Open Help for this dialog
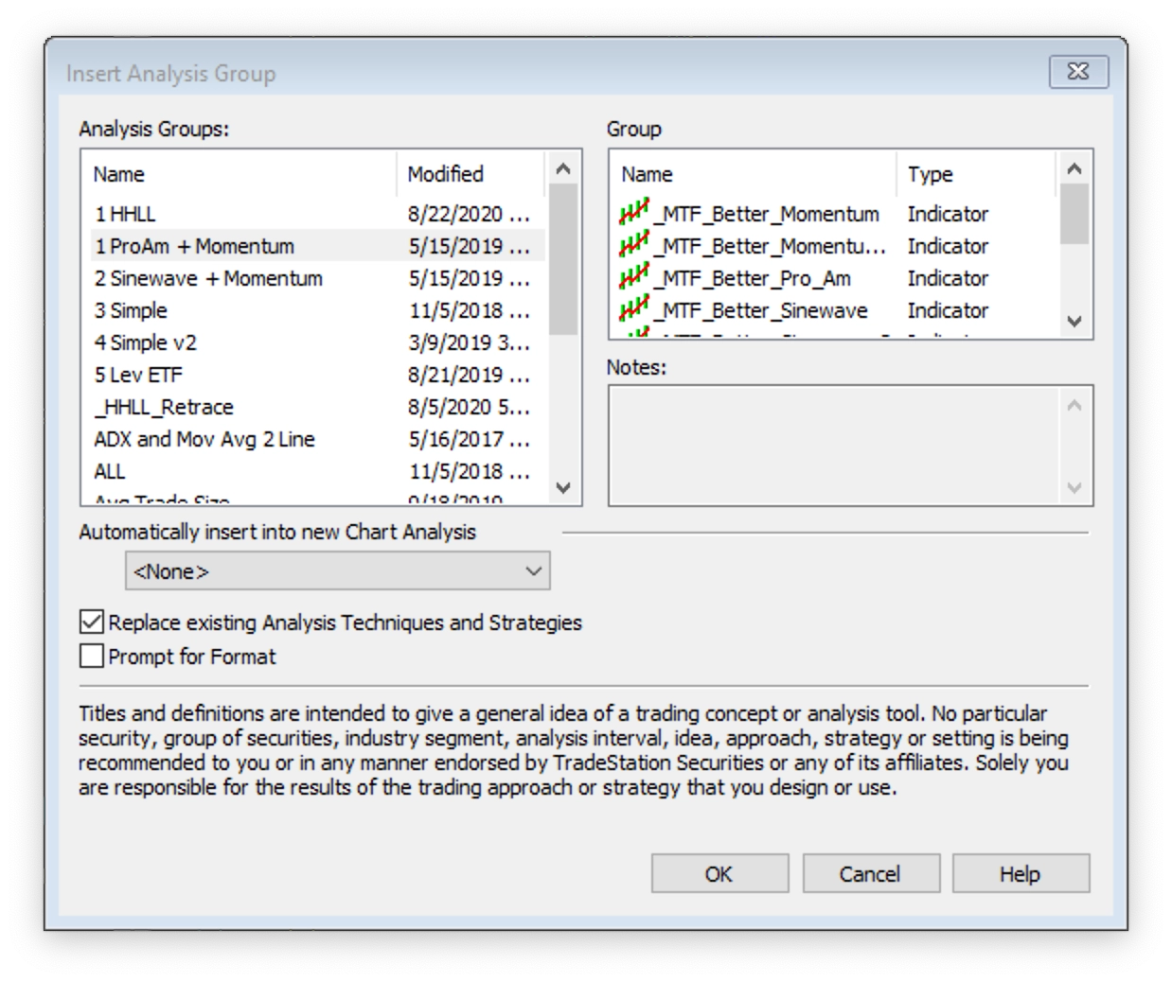Viewport: 1172px width, 982px height. (x=1021, y=873)
